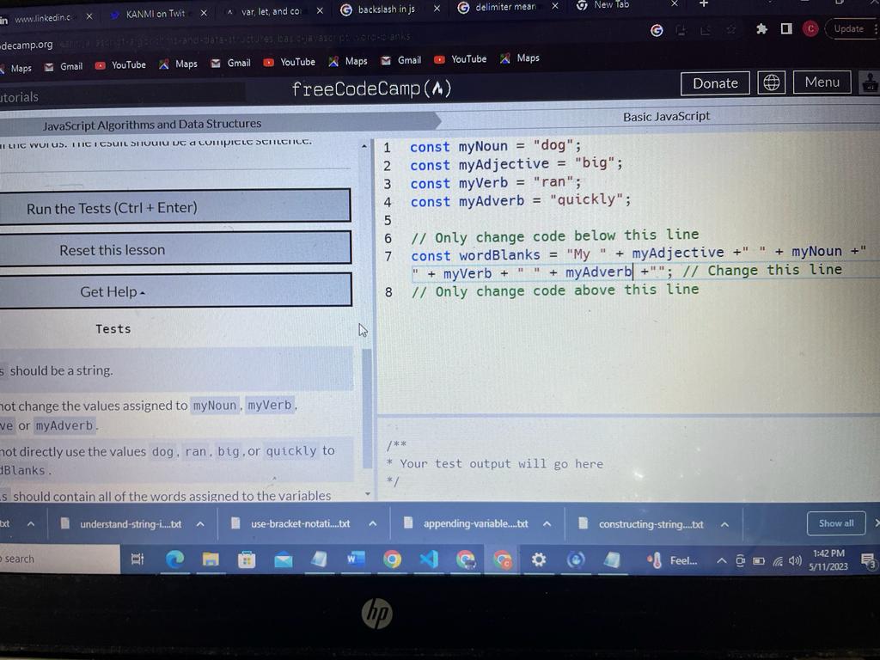The width and height of the screenshot is (880, 660).
Task: Open options for use-bracket-notati txt download
Action: [373, 523]
